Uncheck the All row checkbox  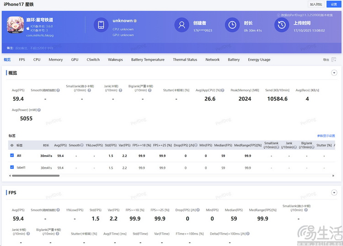(12, 156)
